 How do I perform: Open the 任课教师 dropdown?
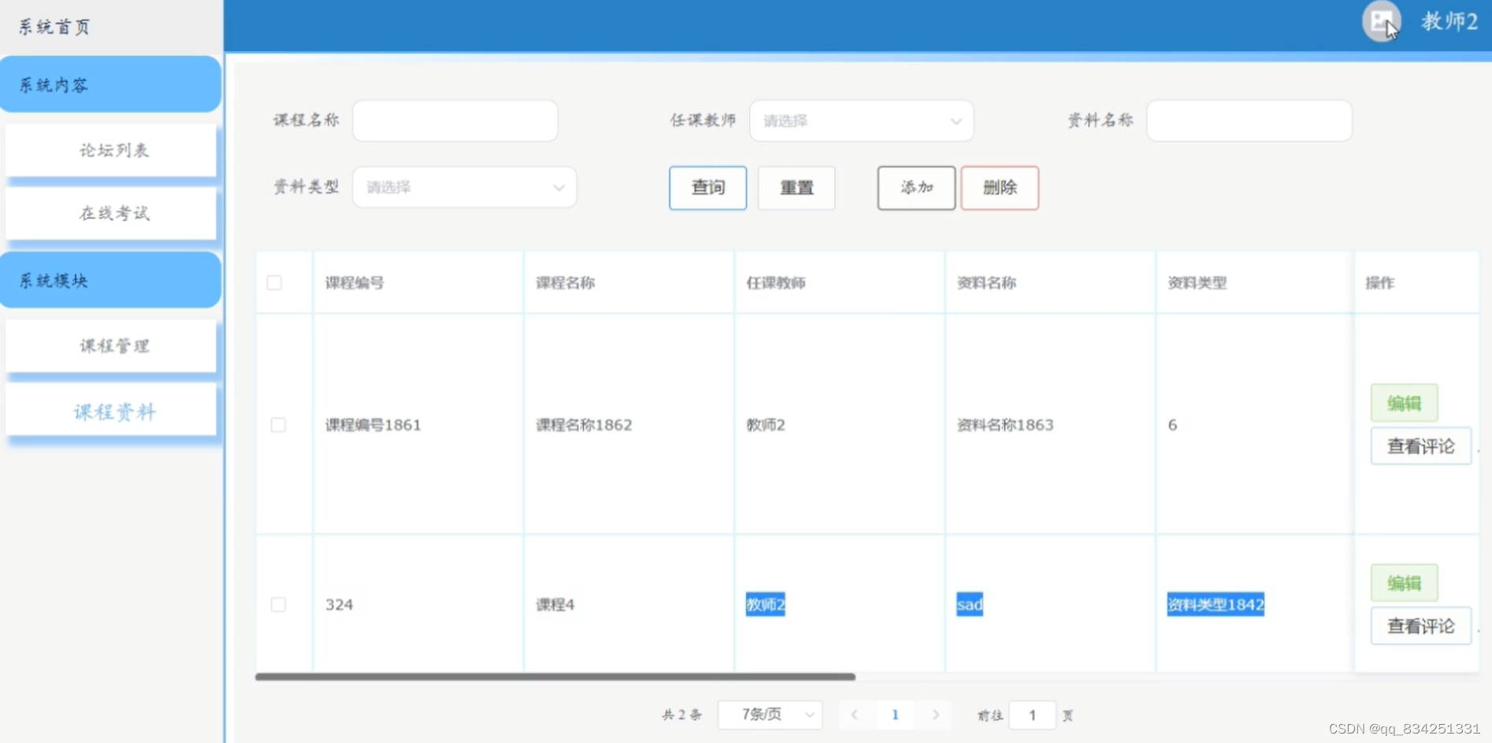tap(861, 120)
